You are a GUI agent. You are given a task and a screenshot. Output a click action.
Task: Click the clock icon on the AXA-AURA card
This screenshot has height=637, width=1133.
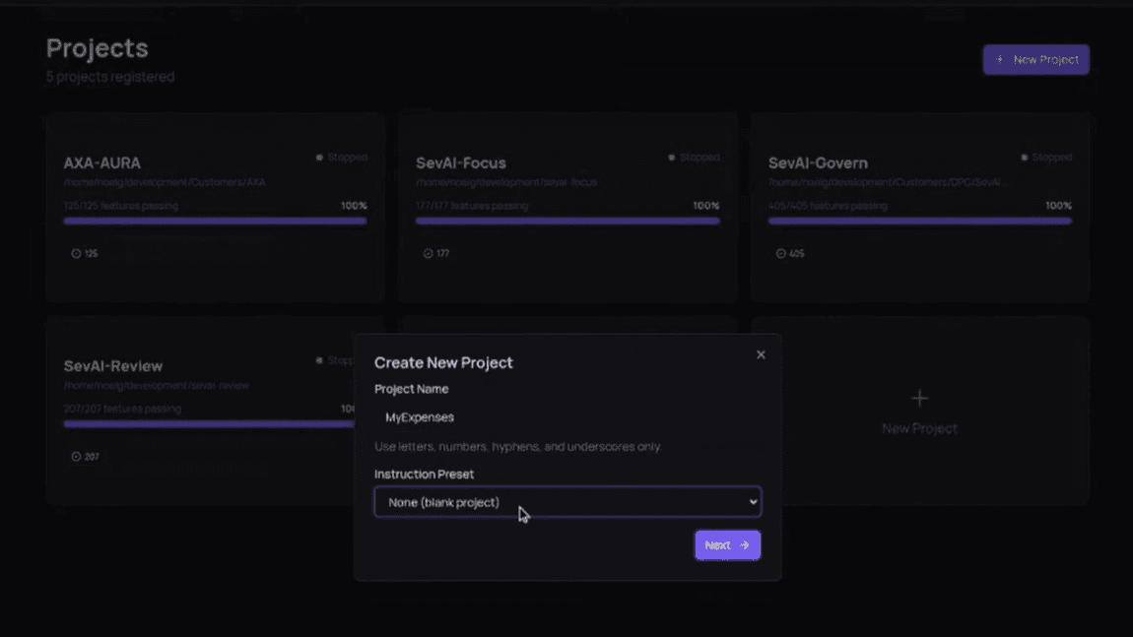[75, 253]
